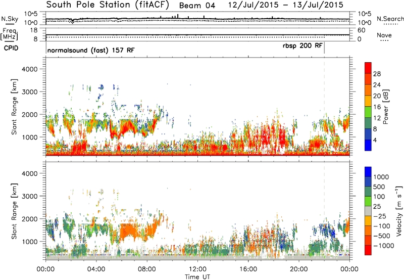404x280 pixels.
Task: Click the blue bottom of the power colorbar
Action: 368,145
